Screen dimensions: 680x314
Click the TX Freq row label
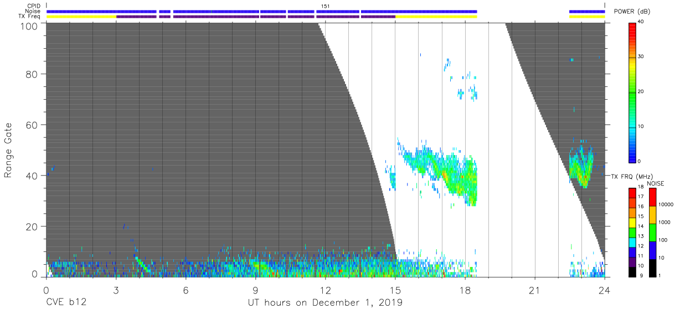tap(29, 17)
